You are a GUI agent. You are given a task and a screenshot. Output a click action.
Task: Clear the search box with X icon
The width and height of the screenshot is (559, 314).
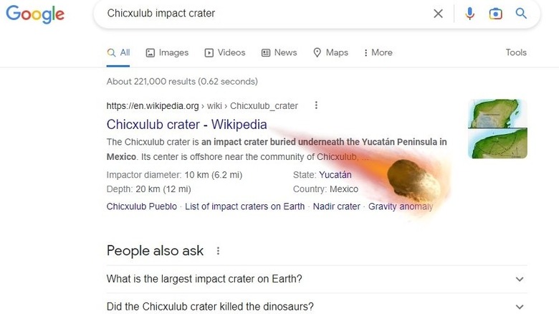(438, 14)
